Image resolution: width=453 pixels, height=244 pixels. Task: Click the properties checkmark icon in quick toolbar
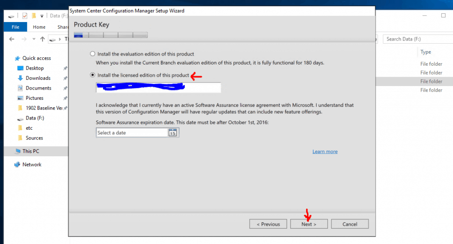(x=25, y=16)
